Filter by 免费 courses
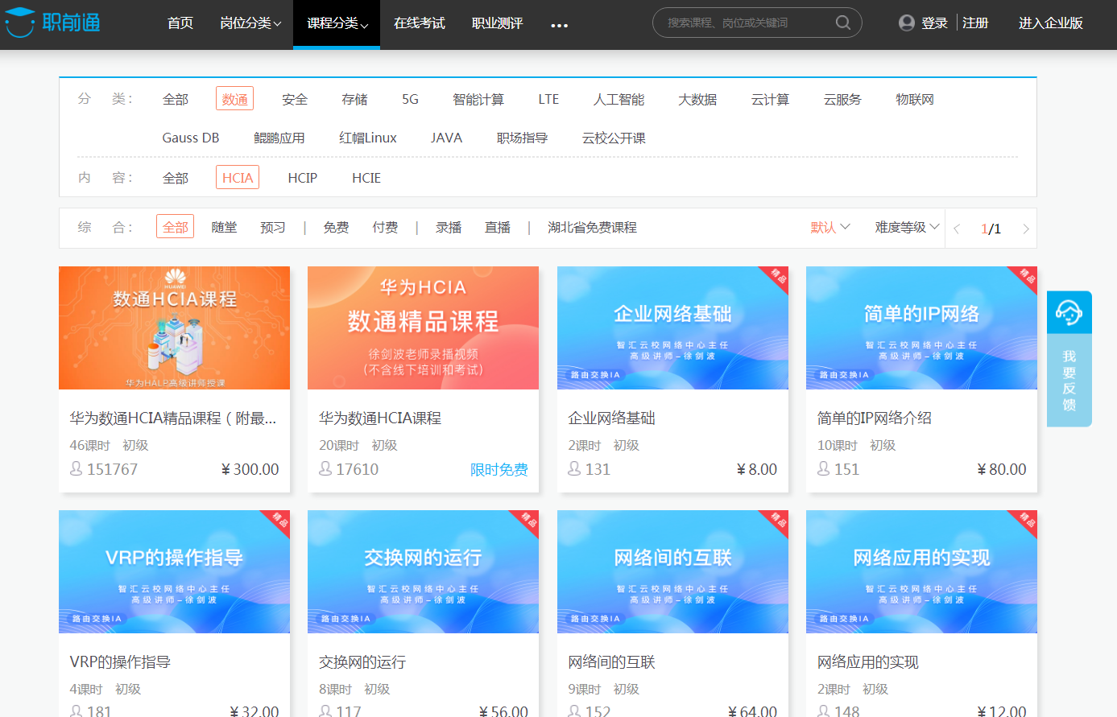Viewport: 1117px width, 717px height. 336,228
